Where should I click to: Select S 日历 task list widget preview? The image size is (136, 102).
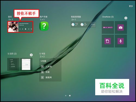(x=13, y=64)
